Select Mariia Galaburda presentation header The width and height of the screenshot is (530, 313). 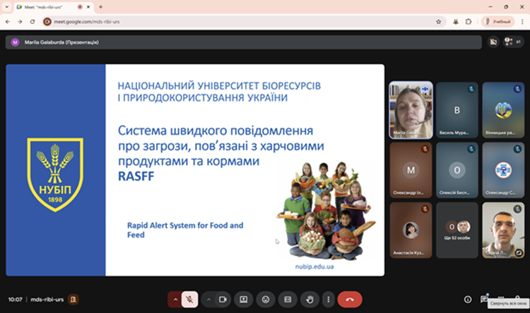click(x=243, y=42)
